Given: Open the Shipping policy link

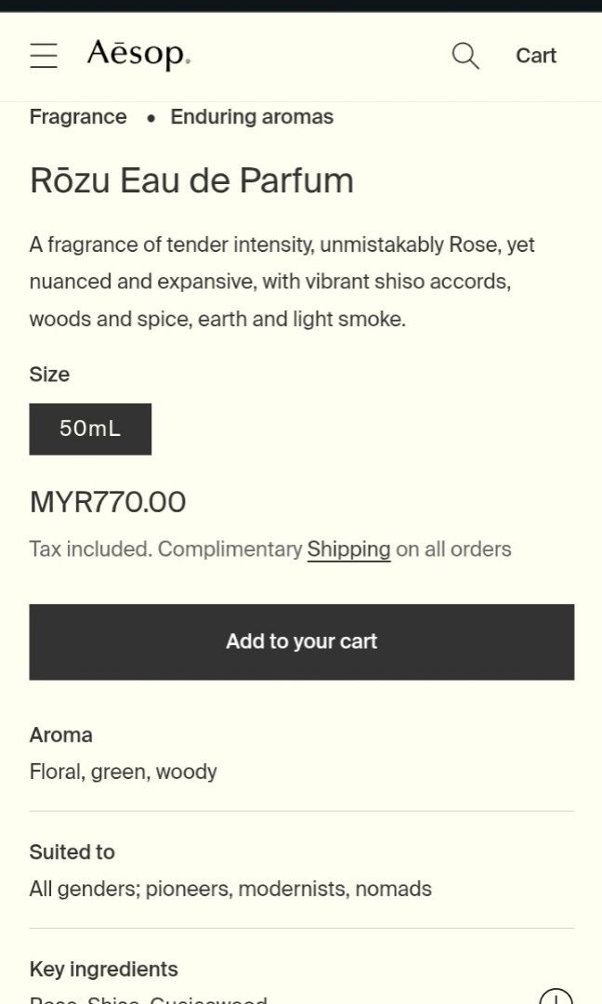Looking at the screenshot, I should point(348,548).
